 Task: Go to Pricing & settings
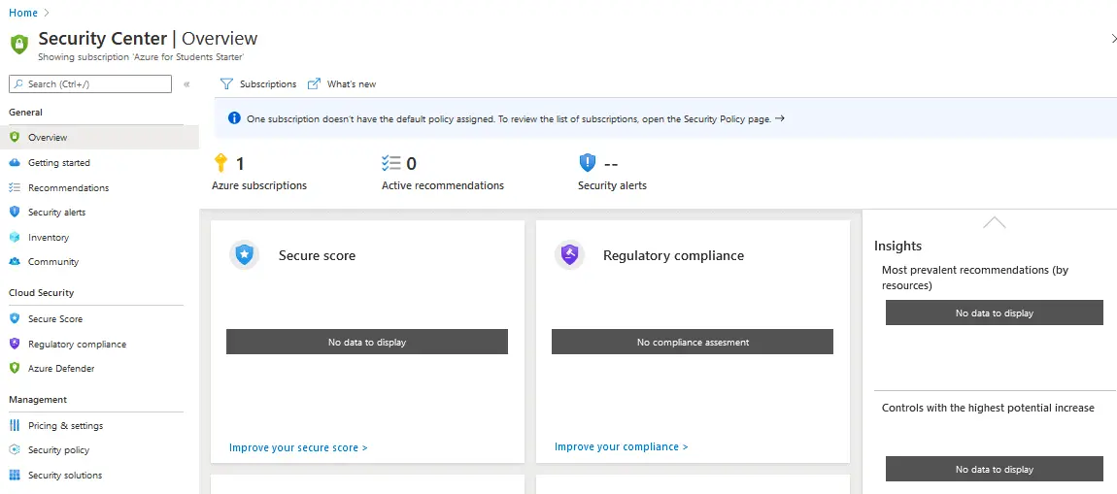click(x=65, y=426)
